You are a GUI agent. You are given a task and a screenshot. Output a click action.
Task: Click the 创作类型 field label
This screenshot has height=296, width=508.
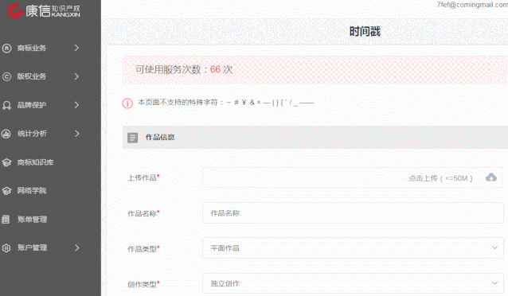(143, 284)
